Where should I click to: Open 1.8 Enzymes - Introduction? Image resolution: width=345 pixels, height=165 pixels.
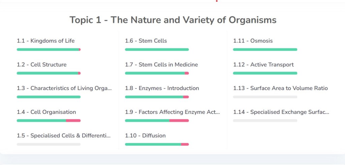(162, 88)
